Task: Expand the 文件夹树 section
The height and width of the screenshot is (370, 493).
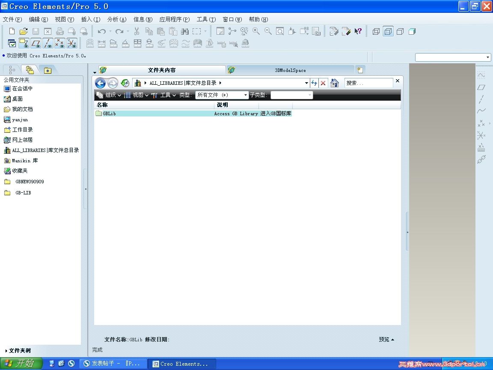Action: [18, 350]
